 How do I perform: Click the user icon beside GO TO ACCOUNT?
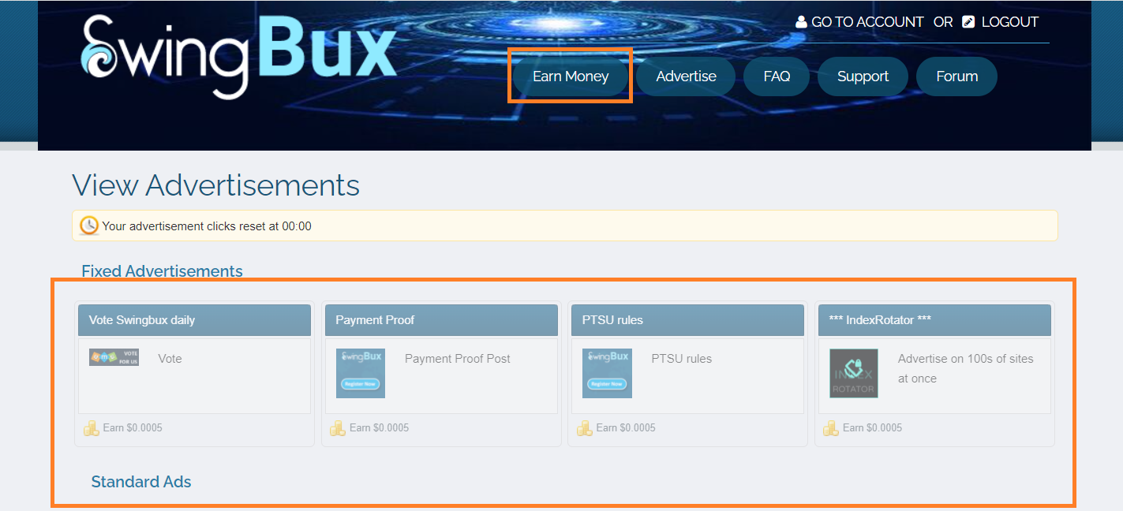click(801, 22)
